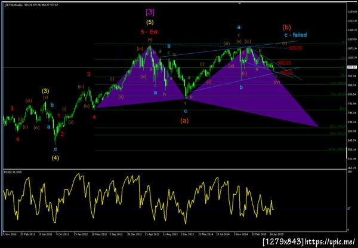Select the yellow (3) wave label

tap(45, 91)
